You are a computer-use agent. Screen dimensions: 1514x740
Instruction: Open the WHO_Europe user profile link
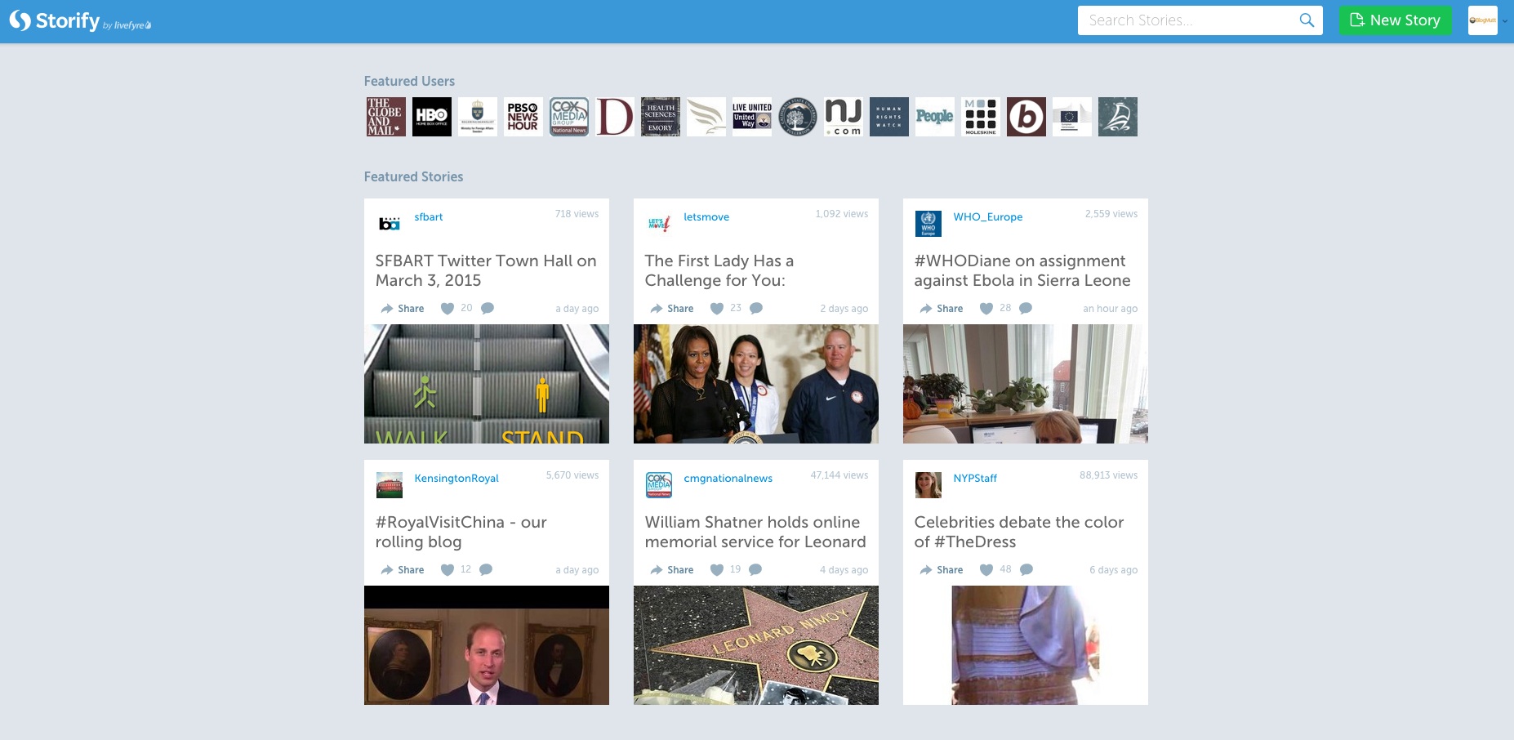(x=988, y=217)
